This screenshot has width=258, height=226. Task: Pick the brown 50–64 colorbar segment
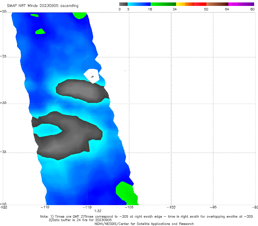tap(217, 4)
